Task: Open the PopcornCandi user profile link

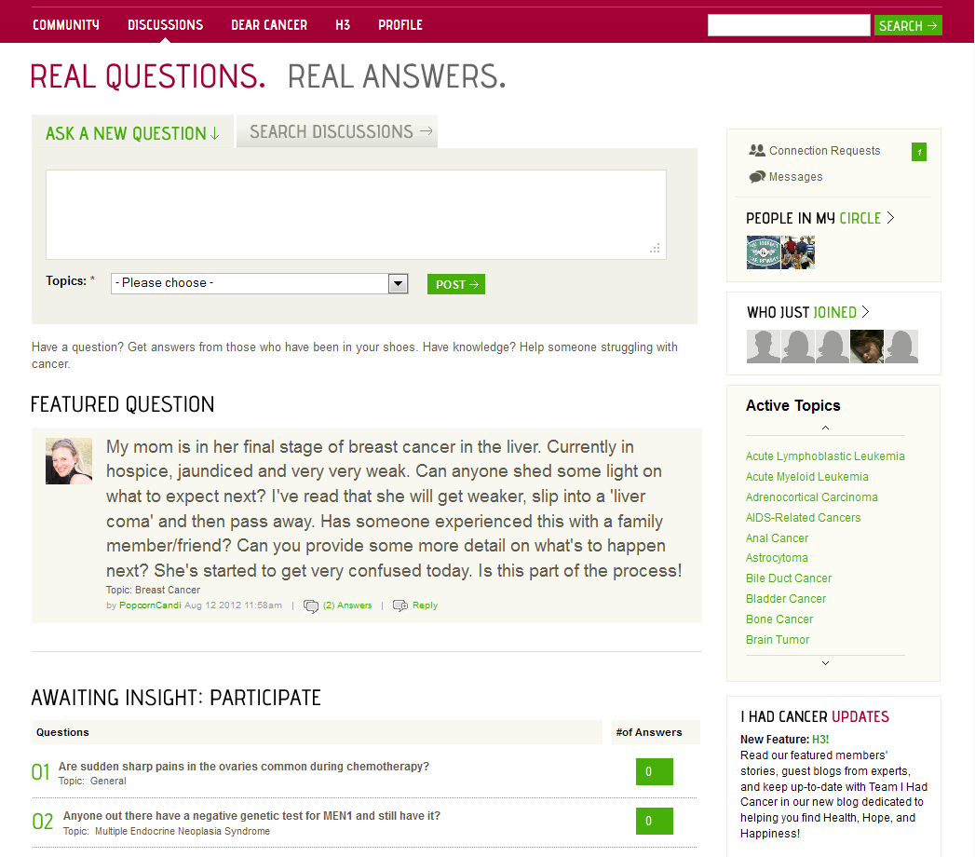Action: pyautogui.click(x=150, y=605)
